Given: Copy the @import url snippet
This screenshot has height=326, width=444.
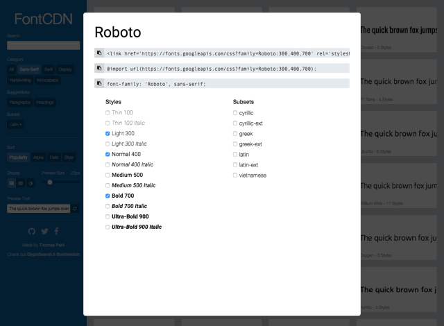Looking at the screenshot, I should coord(99,68).
